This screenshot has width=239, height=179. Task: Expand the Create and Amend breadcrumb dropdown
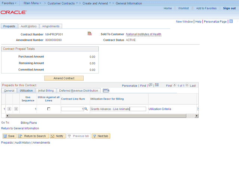97,3
